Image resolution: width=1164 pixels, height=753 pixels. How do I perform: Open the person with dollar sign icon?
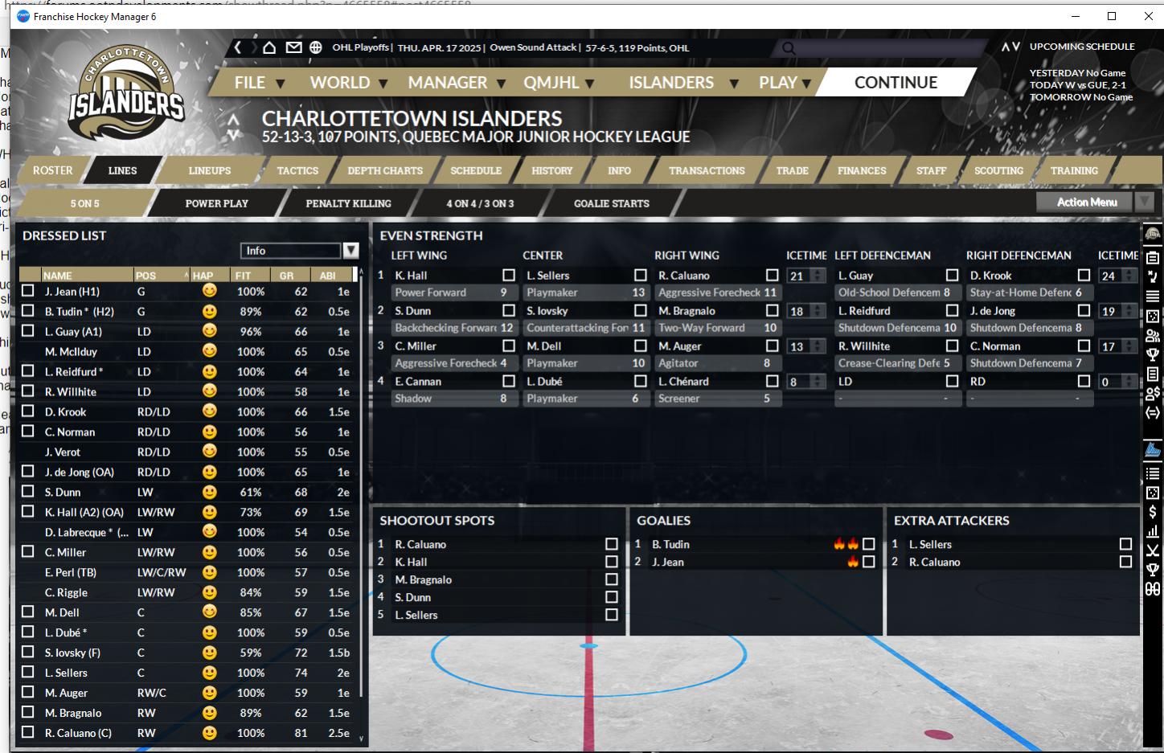coord(1153,394)
